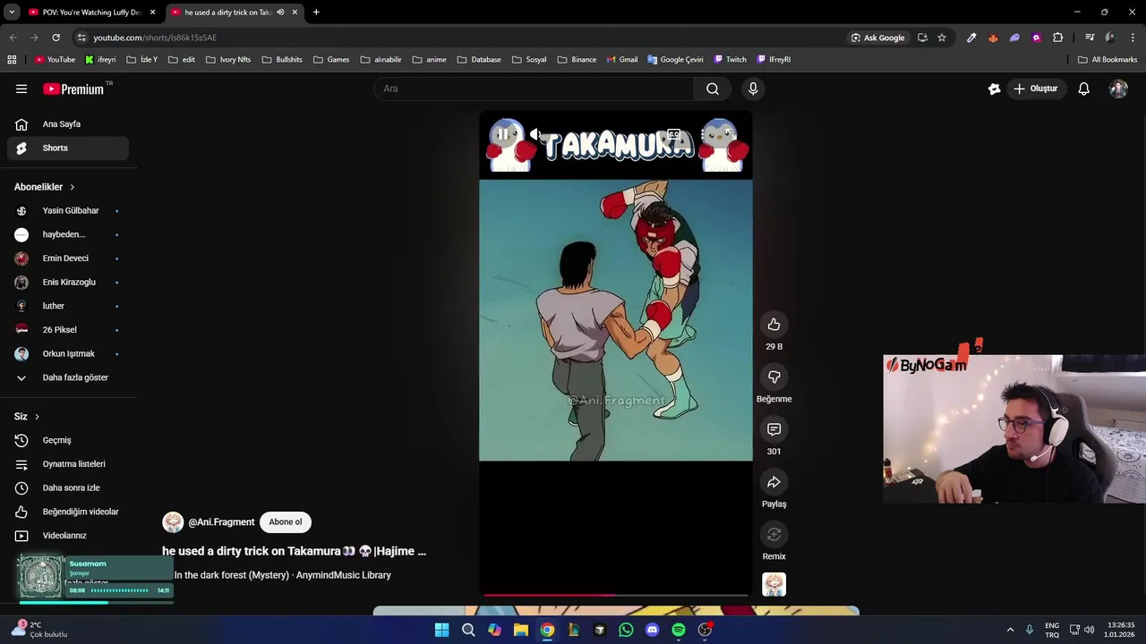Click the install app icon in address bar
1146x644 pixels.
point(922,38)
